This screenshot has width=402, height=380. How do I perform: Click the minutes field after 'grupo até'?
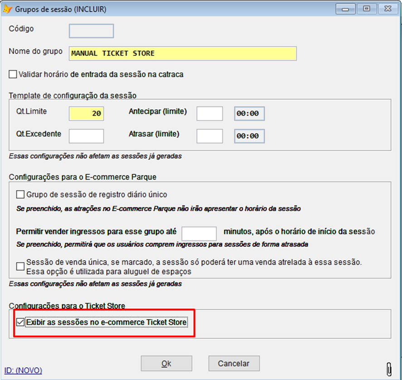click(199, 234)
